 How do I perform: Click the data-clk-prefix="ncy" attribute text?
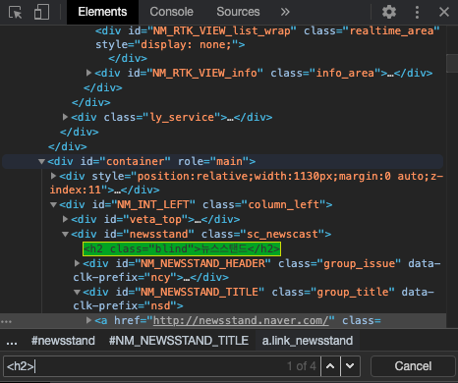point(258,270)
